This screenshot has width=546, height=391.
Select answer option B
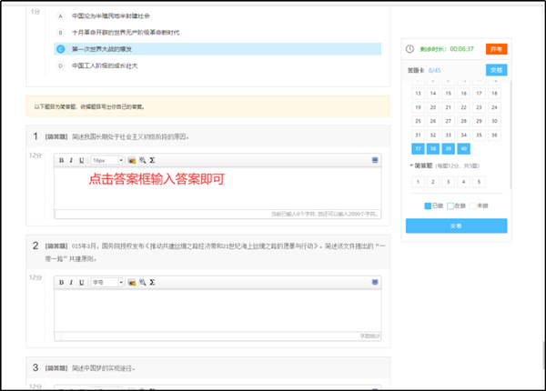(61, 33)
